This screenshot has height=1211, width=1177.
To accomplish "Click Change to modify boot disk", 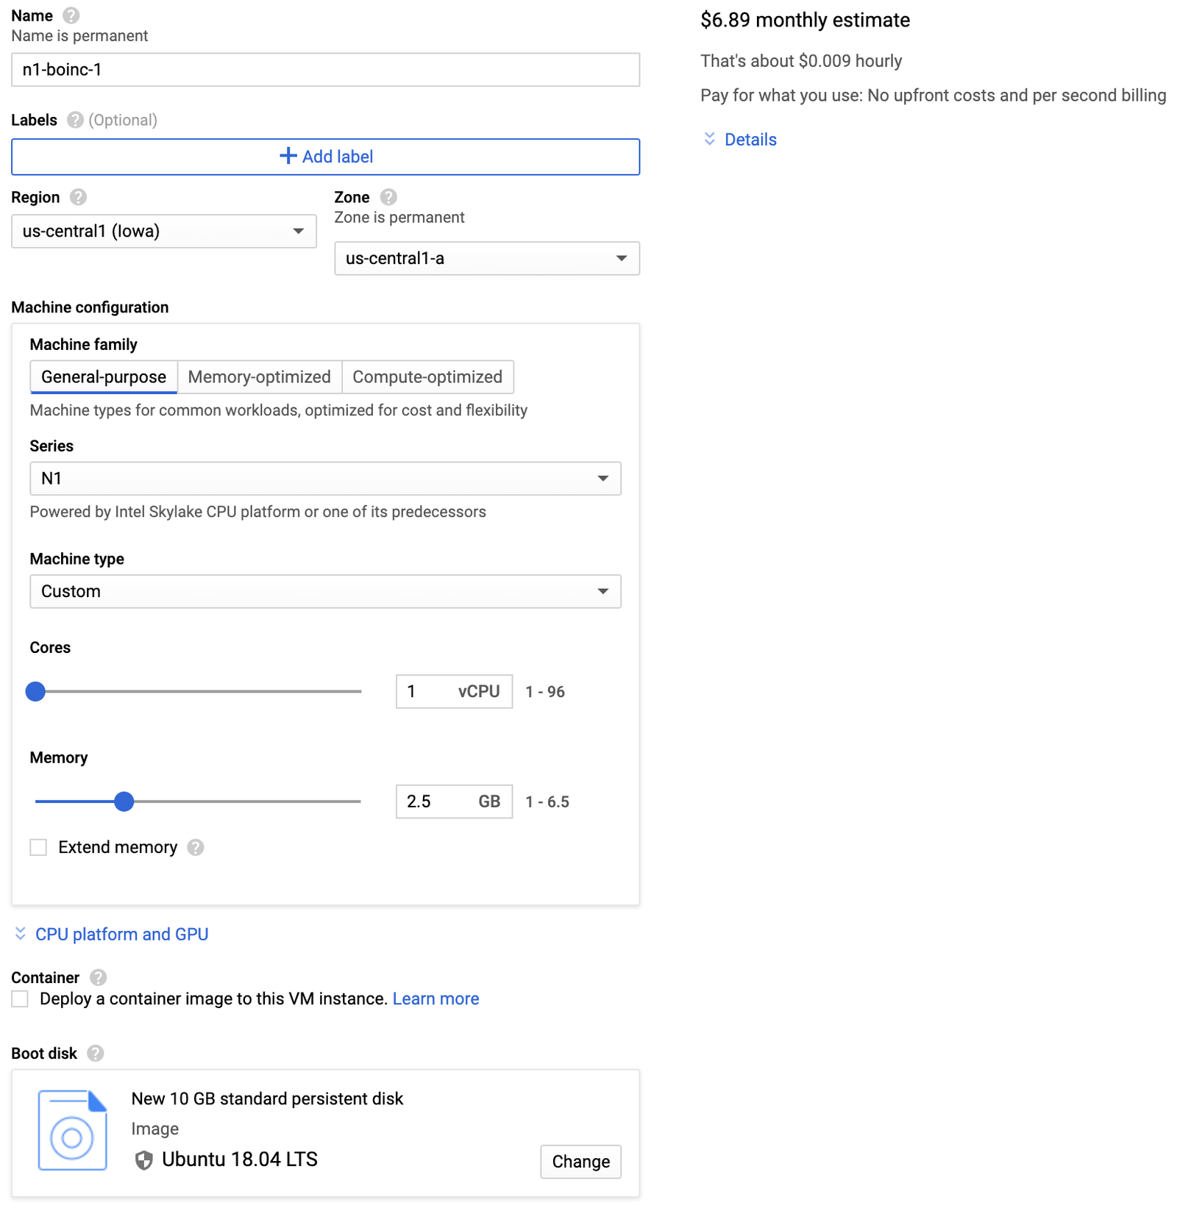I will (580, 1162).
